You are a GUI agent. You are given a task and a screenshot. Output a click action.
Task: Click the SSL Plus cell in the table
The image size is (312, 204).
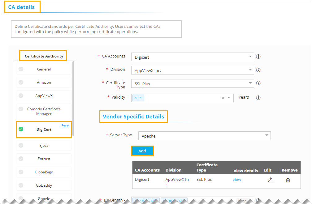pos(204,179)
